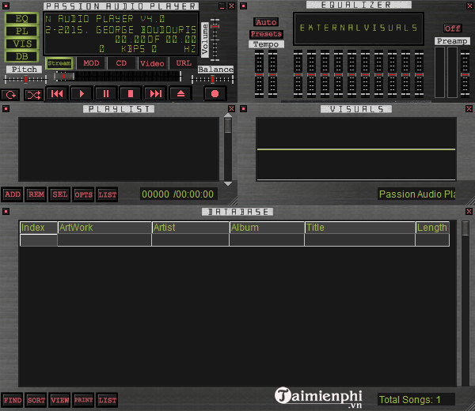475x411 pixels.
Task: Click the Index column header
Action: point(39,228)
